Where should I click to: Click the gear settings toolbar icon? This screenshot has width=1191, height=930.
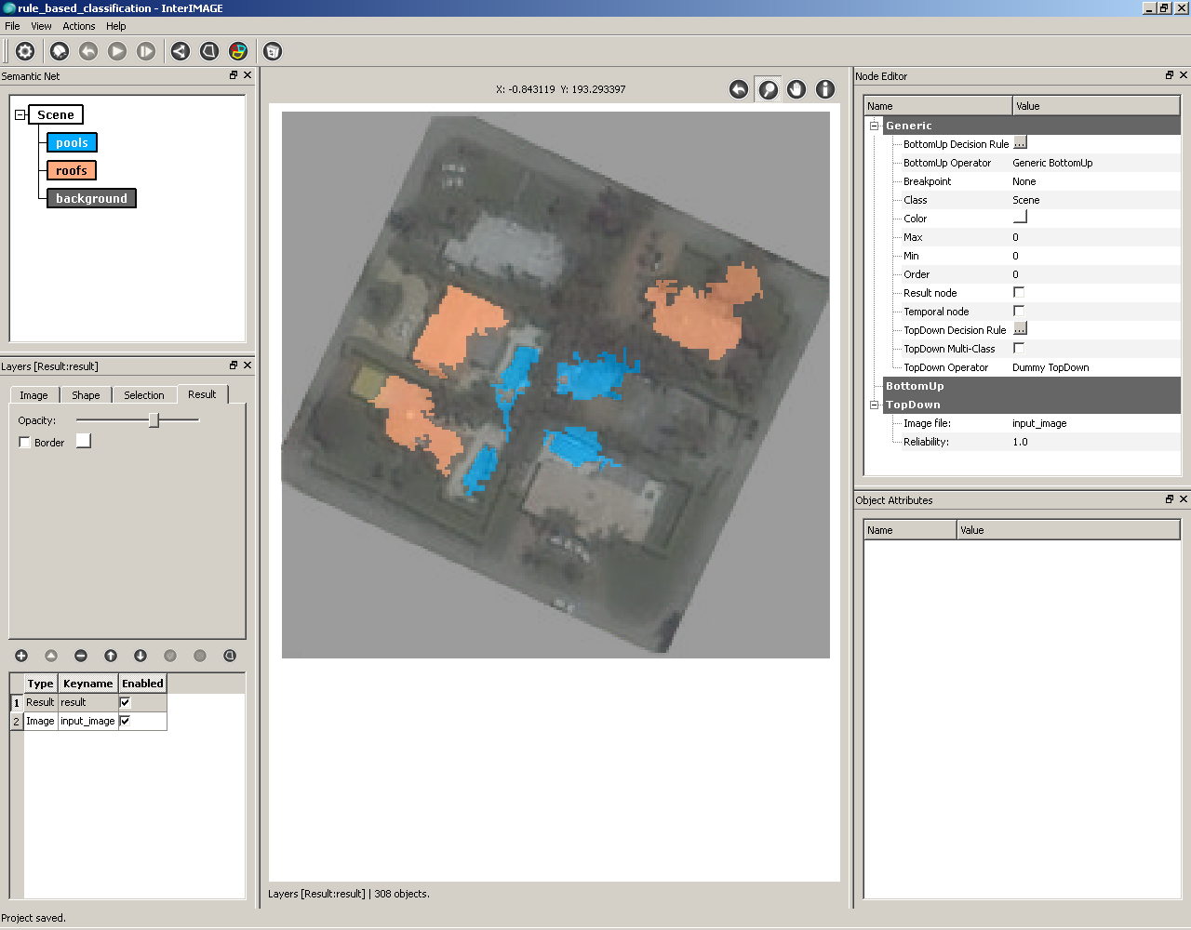(25, 51)
